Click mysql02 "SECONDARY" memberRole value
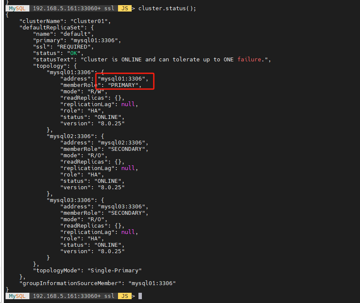 tap(126, 149)
